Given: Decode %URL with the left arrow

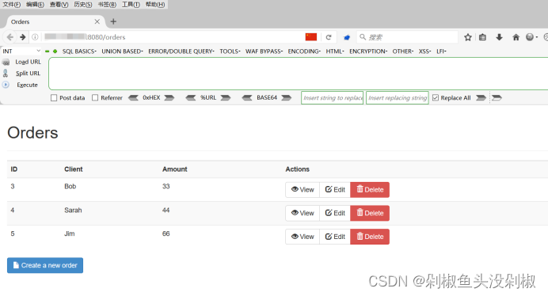Looking at the screenshot, I should (191, 98).
